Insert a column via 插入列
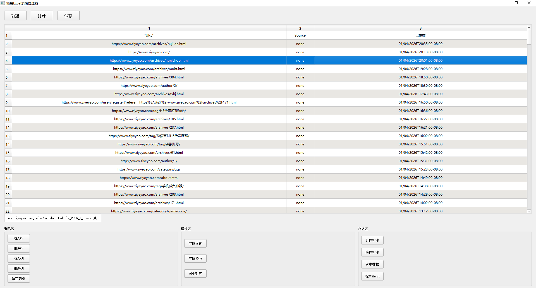Viewport: 536px width, 288px height. [19, 258]
